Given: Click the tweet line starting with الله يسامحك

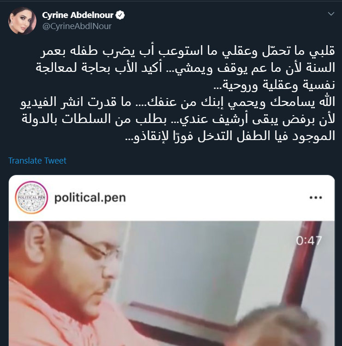Looking at the screenshot, I should point(178,102).
